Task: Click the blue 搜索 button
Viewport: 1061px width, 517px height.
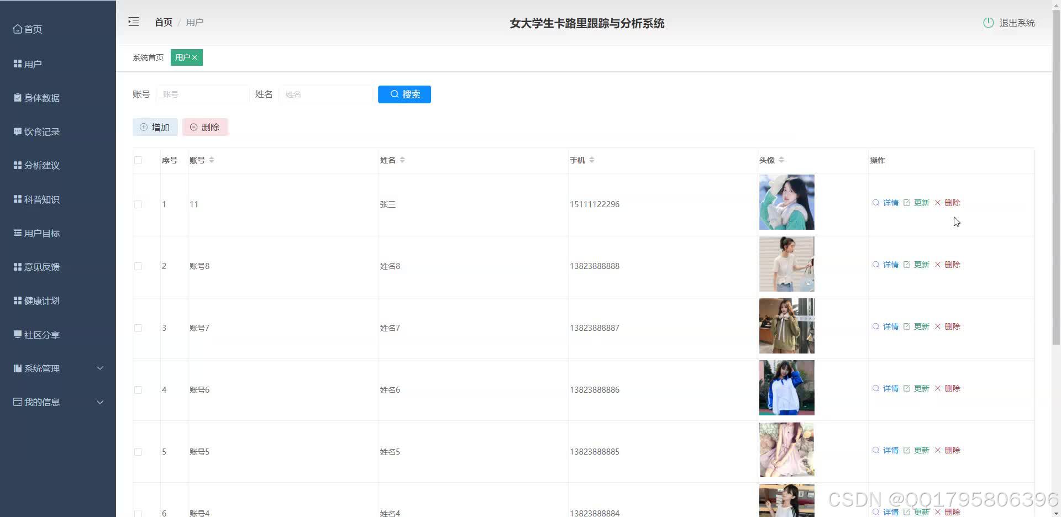Action: [x=405, y=94]
